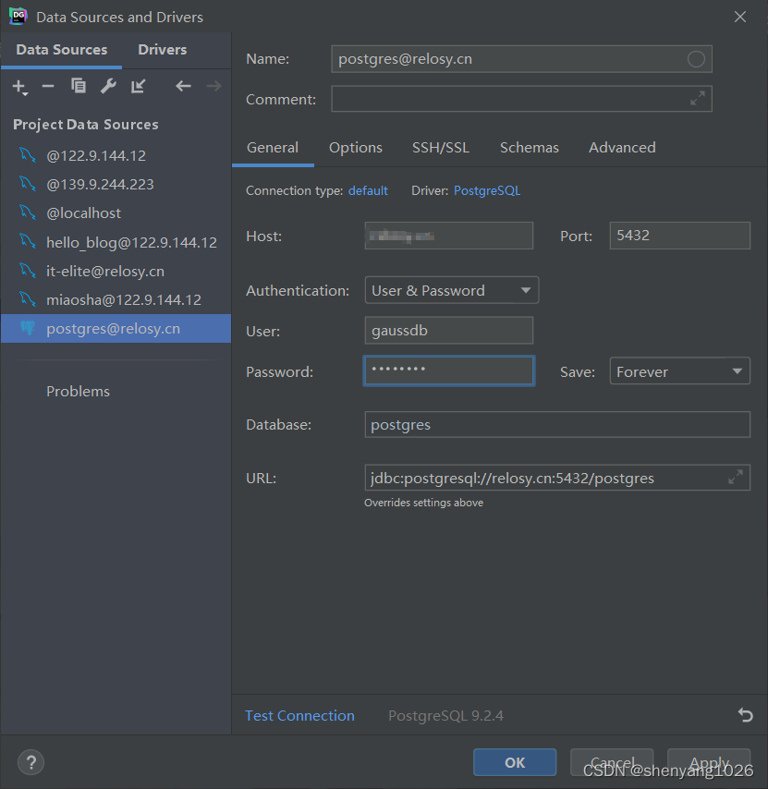
Task: Click Test Connection
Action: (299, 715)
